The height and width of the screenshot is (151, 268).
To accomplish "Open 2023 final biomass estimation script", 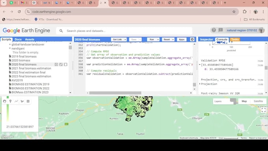I will coord(31,76).
